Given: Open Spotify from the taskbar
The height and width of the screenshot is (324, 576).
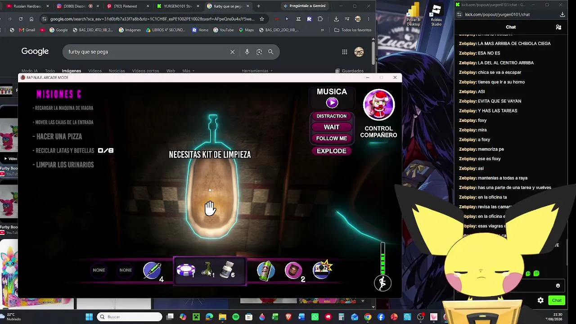Looking at the screenshot, I should point(236,317).
